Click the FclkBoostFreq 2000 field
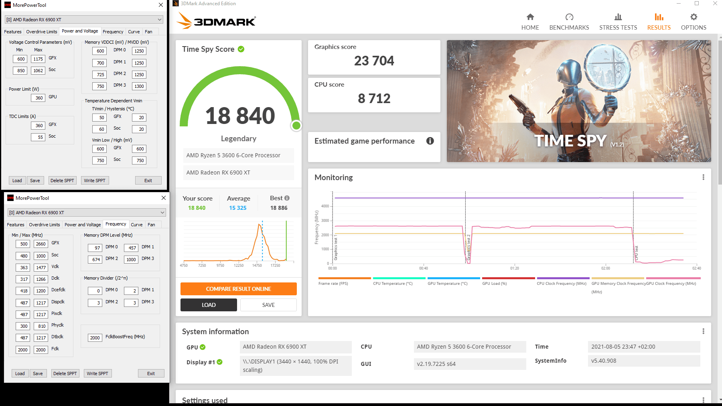The image size is (722, 406). pos(95,338)
